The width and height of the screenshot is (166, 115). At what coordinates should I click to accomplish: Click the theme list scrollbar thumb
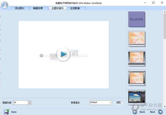[165, 26]
